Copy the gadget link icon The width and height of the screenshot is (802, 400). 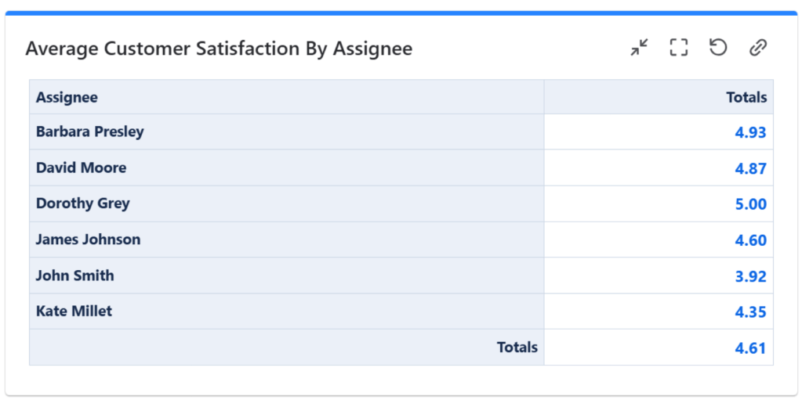coord(757,48)
